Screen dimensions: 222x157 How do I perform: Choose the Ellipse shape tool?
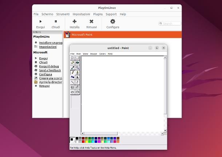click(x=72, y=92)
